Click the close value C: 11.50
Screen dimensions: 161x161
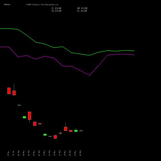tap(56, 8)
